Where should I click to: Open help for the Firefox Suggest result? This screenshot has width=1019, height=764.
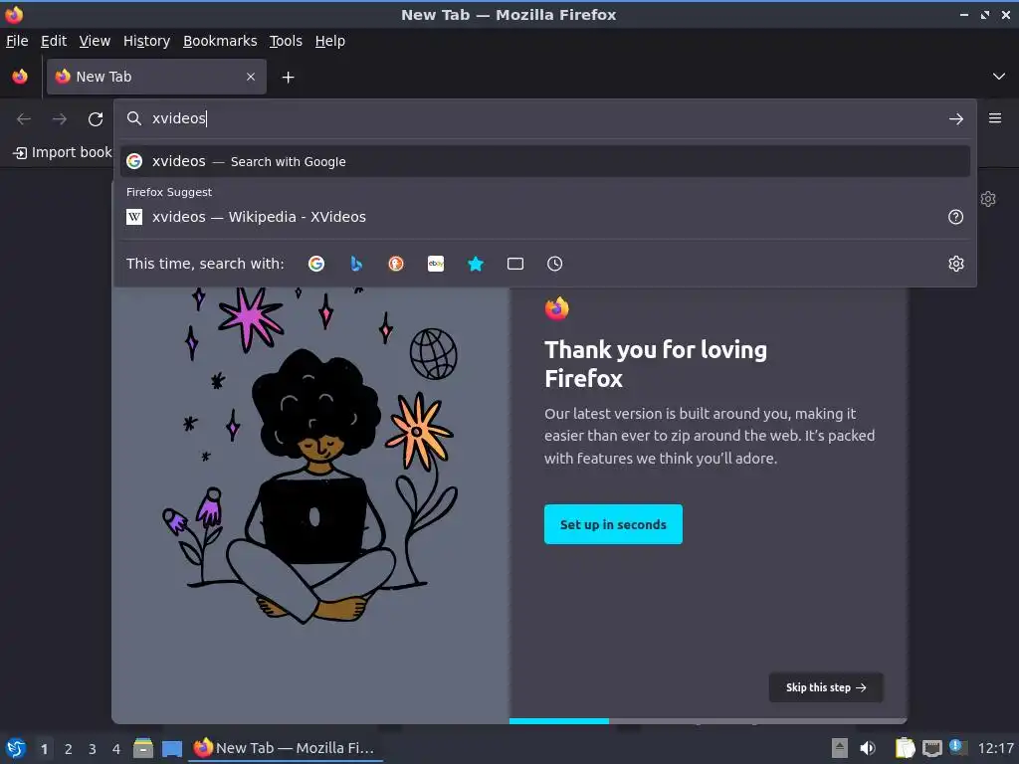point(955,217)
